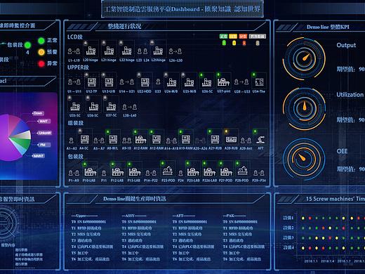
Task: Click the PM label on pie chart
Action: point(43,145)
